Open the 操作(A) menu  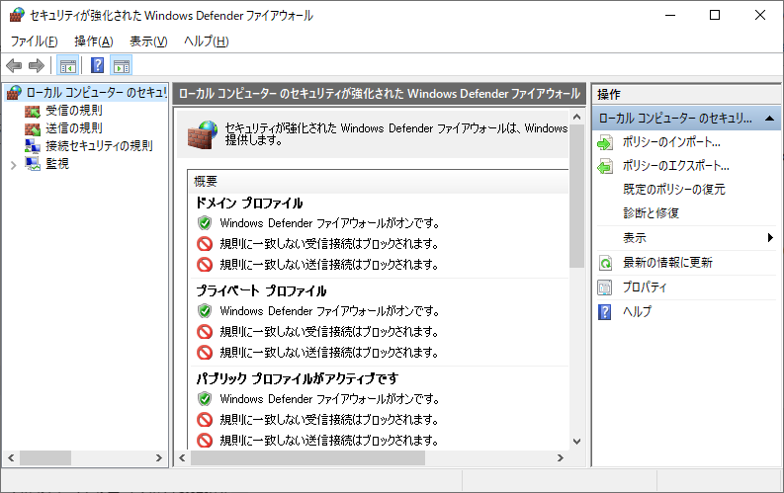tap(94, 41)
